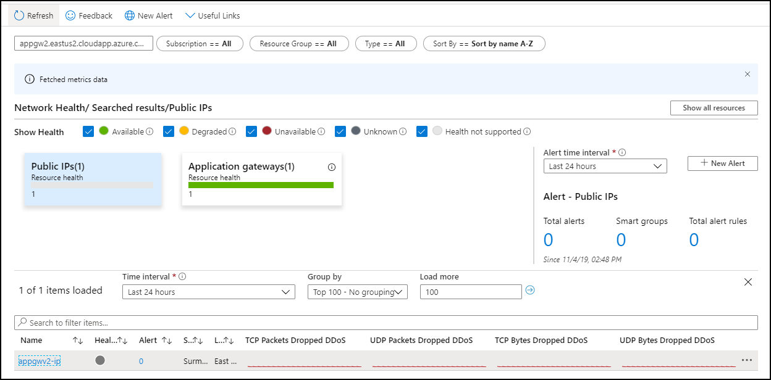Dismiss the Fetched metrics data banner
The width and height of the screenshot is (771, 380).
[748, 74]
